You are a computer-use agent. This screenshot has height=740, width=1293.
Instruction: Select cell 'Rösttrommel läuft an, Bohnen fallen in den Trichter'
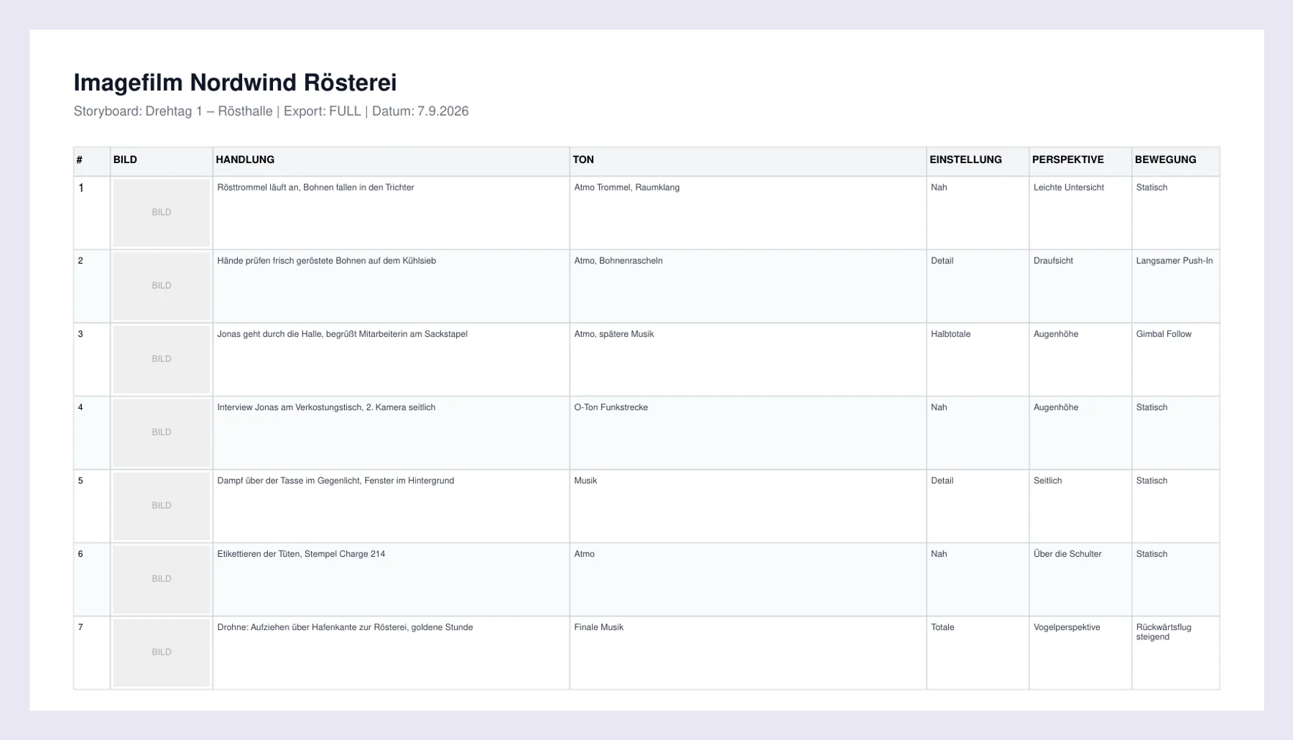click(391, 213)
